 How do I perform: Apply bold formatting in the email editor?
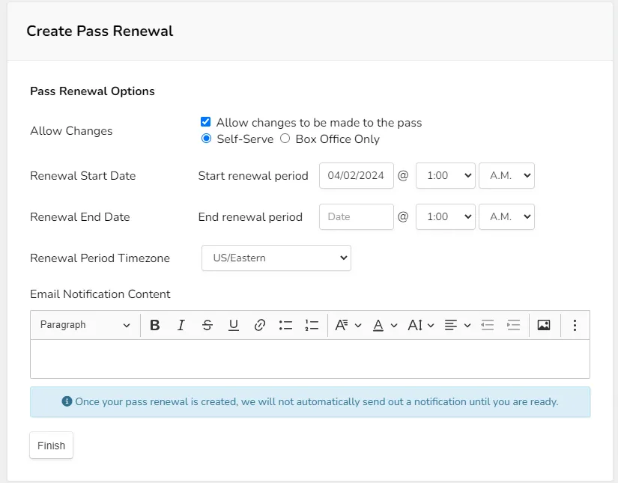click(155, 325)
